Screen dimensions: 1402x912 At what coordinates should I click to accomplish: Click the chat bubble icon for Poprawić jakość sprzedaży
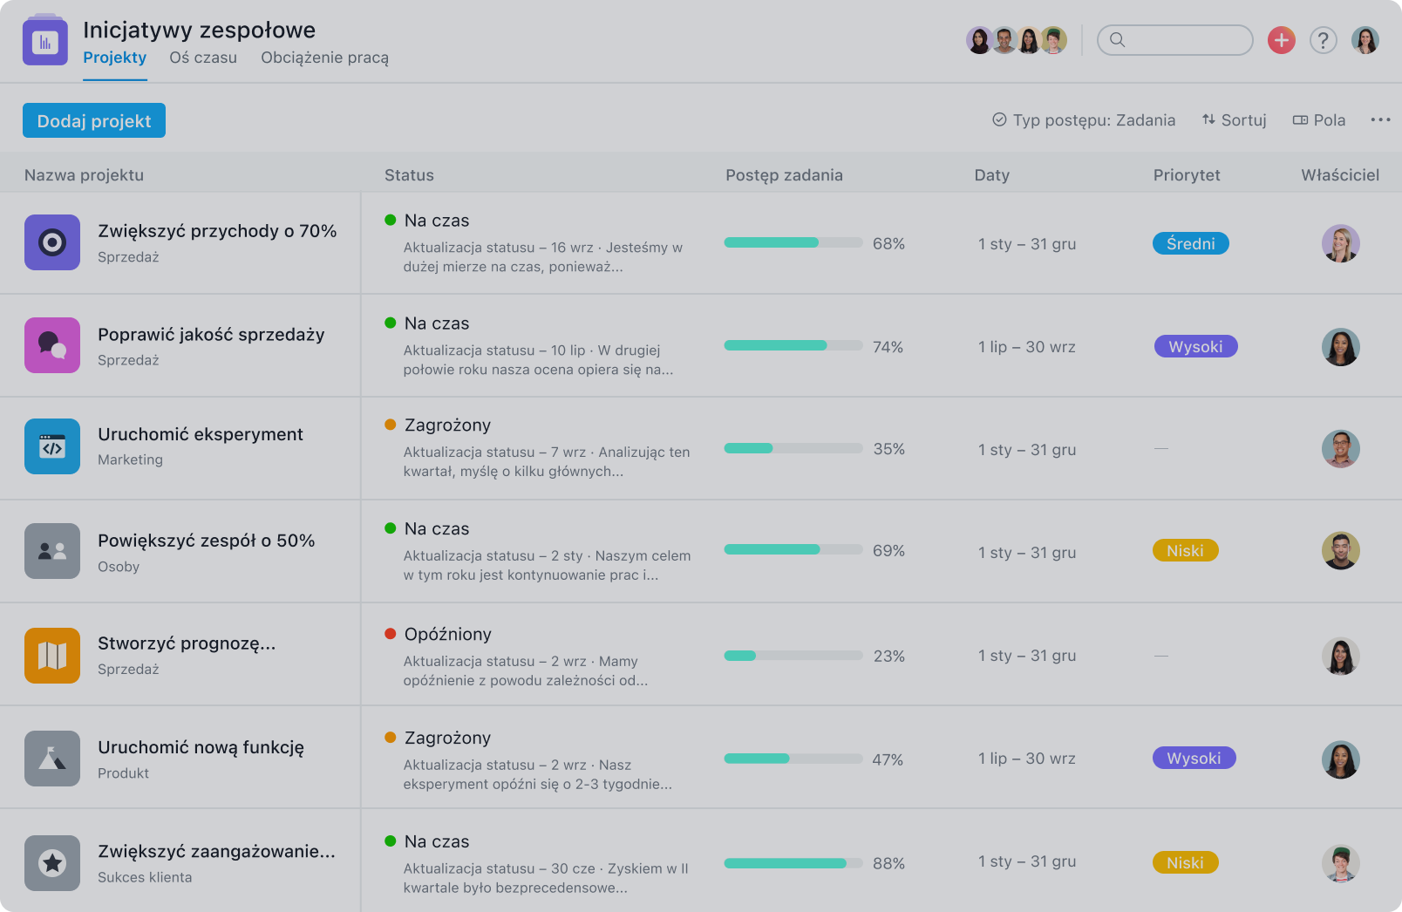[x=52, y=345]
